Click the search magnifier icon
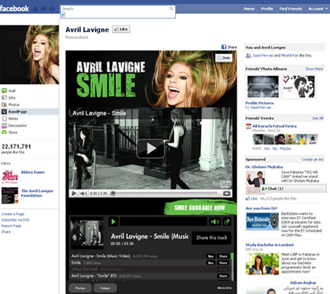 (171, 8)
